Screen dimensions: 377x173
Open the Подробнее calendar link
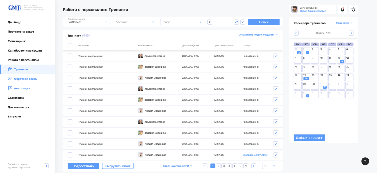tap(343, 23)
